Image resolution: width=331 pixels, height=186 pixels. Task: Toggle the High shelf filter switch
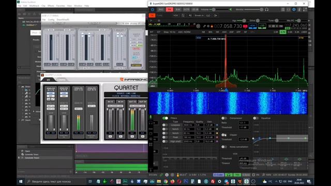[x=165, y=141]
